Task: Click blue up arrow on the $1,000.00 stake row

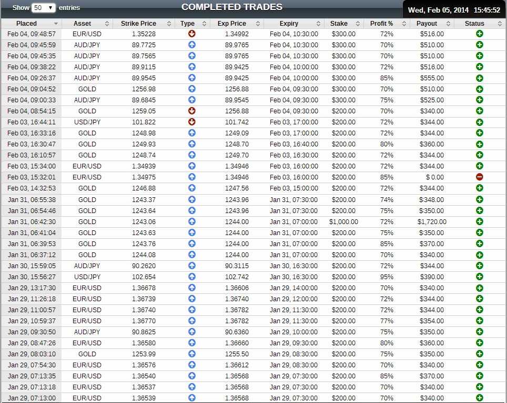Action: coord(192,221)
